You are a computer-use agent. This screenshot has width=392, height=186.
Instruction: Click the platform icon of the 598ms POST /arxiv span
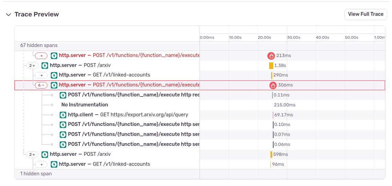(45, 154)
